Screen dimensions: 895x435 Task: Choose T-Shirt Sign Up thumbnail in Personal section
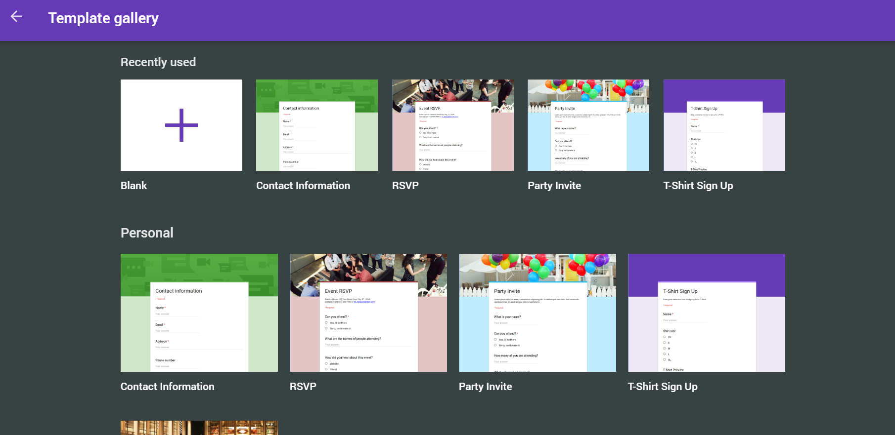[x=706, y=313]
